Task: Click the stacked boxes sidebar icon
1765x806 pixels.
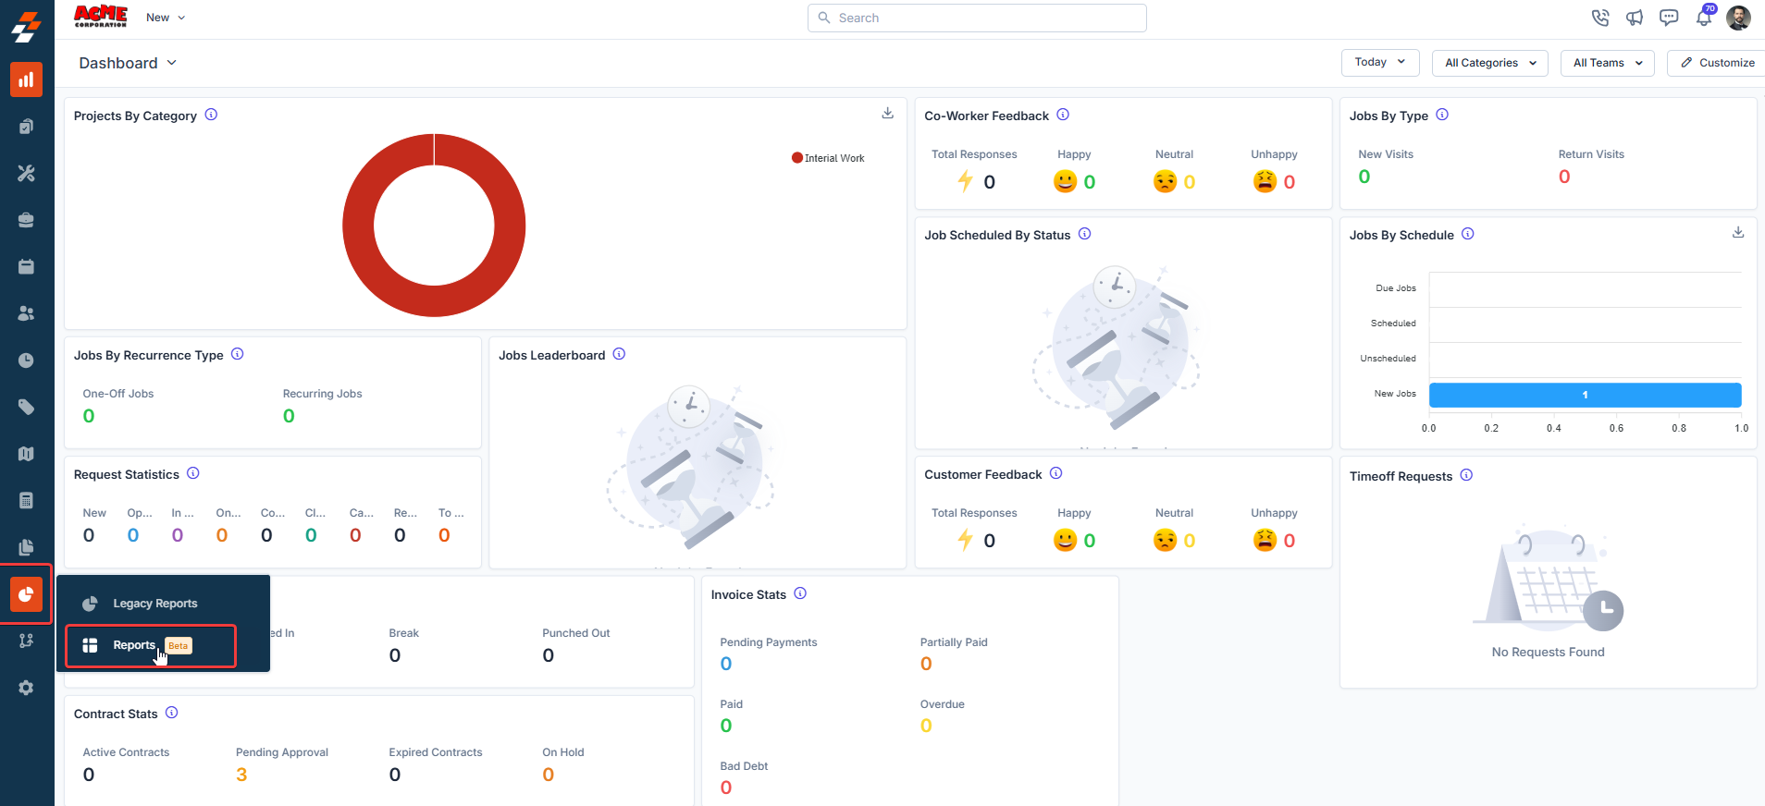Action: 26,127
